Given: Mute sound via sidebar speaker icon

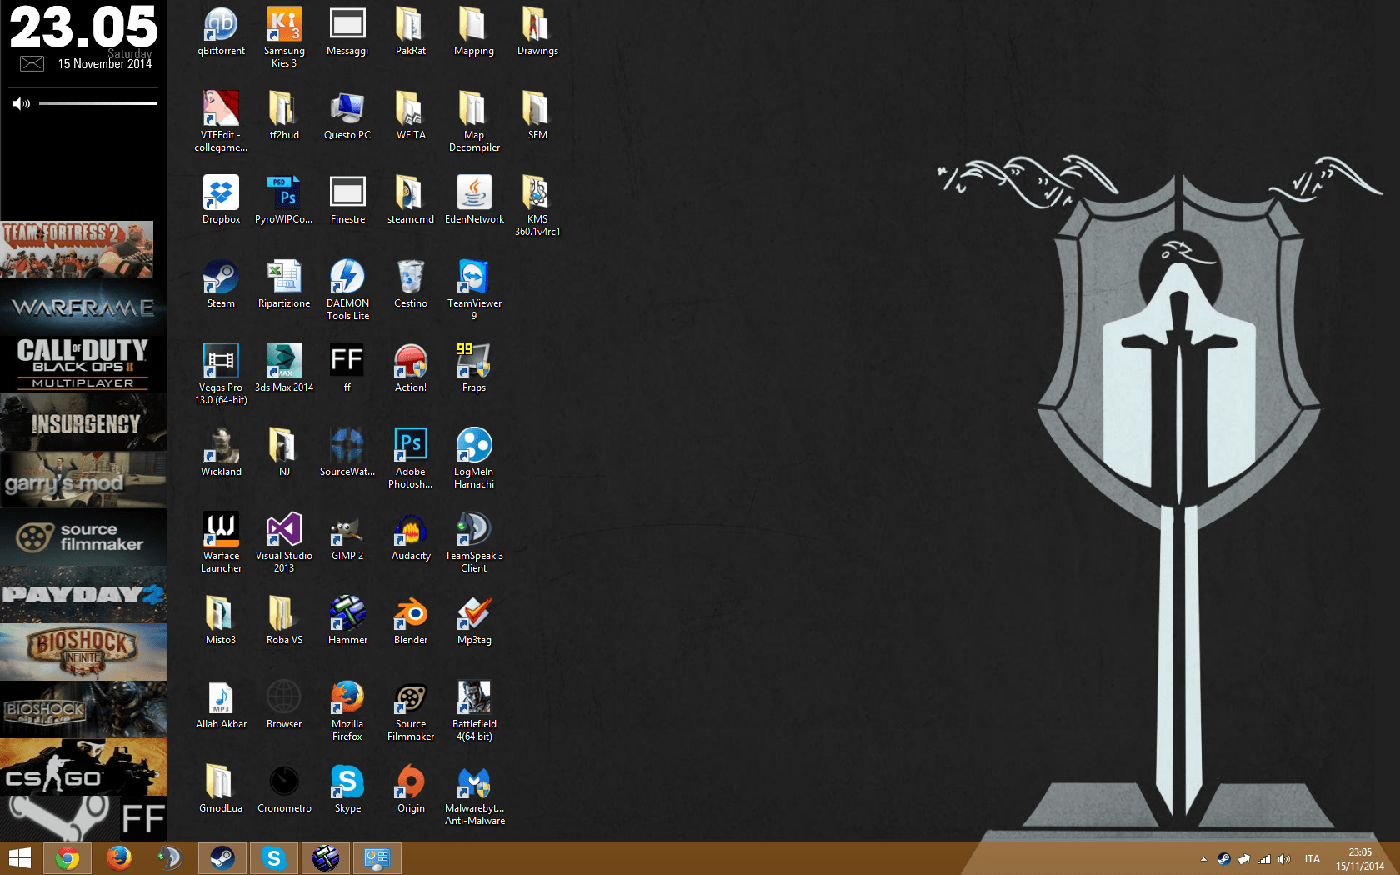Looking at the screenshot, I should click(x=21, y=103).
